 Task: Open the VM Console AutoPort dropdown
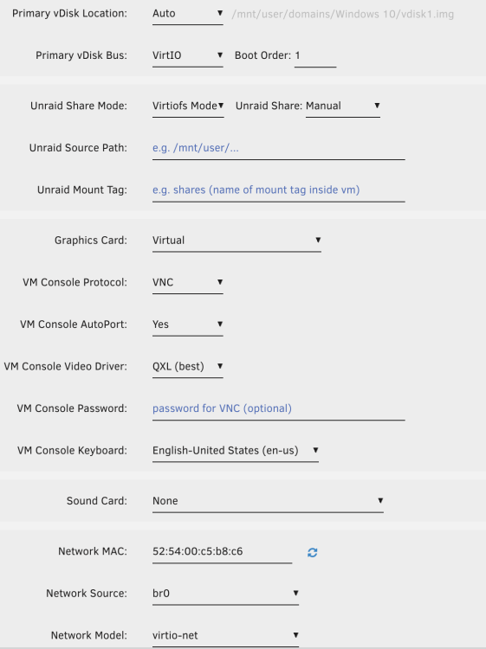click(x=188, y=324)
